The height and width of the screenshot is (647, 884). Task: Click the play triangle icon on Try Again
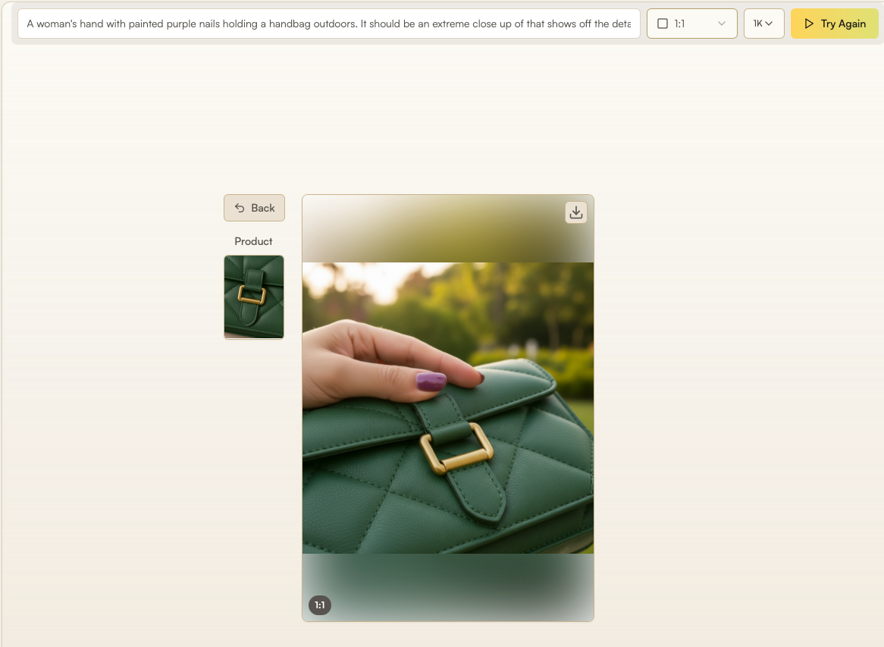pos(809,24)
